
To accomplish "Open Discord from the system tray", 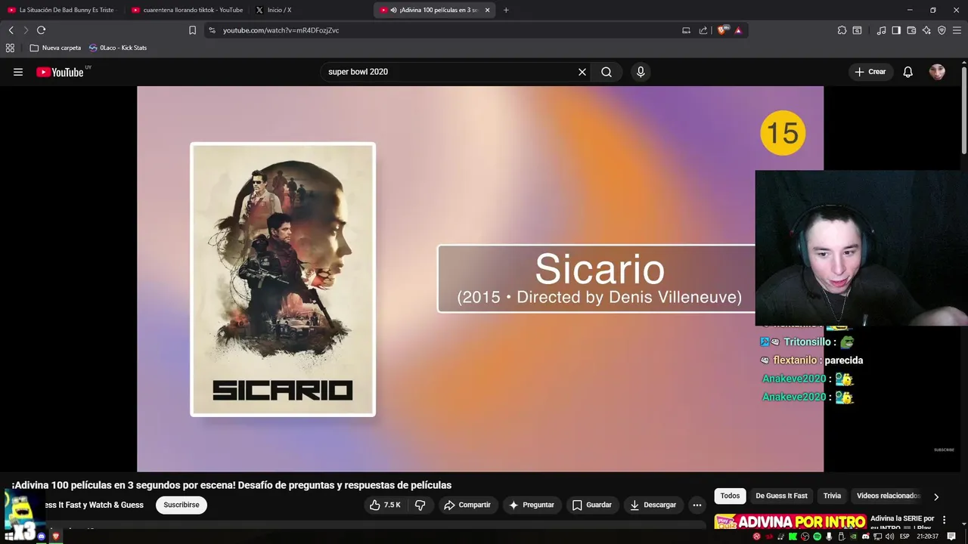I will click(866, 536).
